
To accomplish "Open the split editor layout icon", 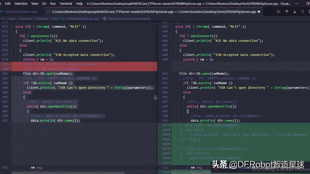I will pyautogui.click(x=309, y=12).
